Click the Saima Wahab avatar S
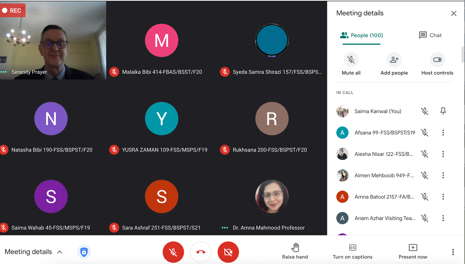This screenshot has height=264, width=465. [x=51, y=196]
